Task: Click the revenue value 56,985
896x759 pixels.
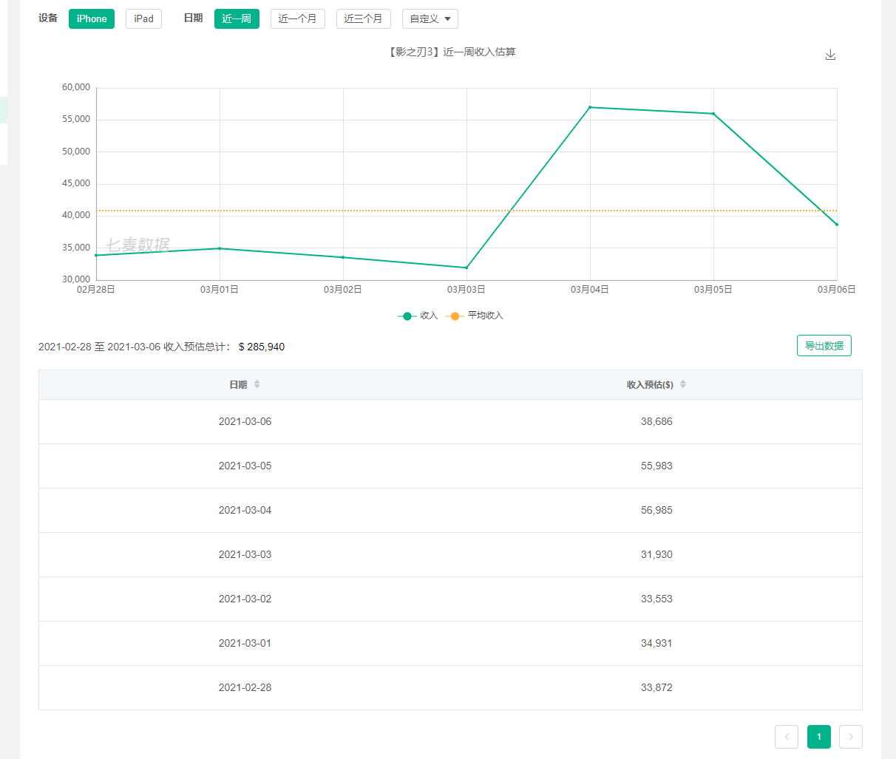Action: 656,510
